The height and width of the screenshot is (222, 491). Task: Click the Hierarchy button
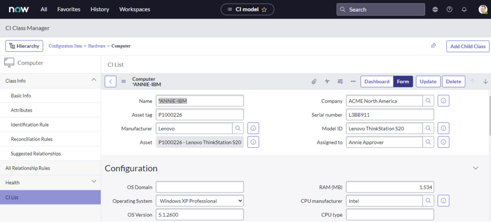pos(25,46)
